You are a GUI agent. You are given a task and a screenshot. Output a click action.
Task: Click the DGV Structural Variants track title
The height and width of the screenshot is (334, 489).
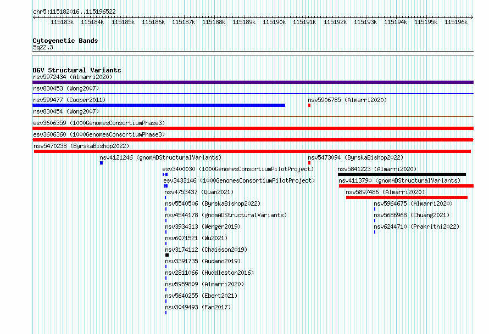click(77, 70)
